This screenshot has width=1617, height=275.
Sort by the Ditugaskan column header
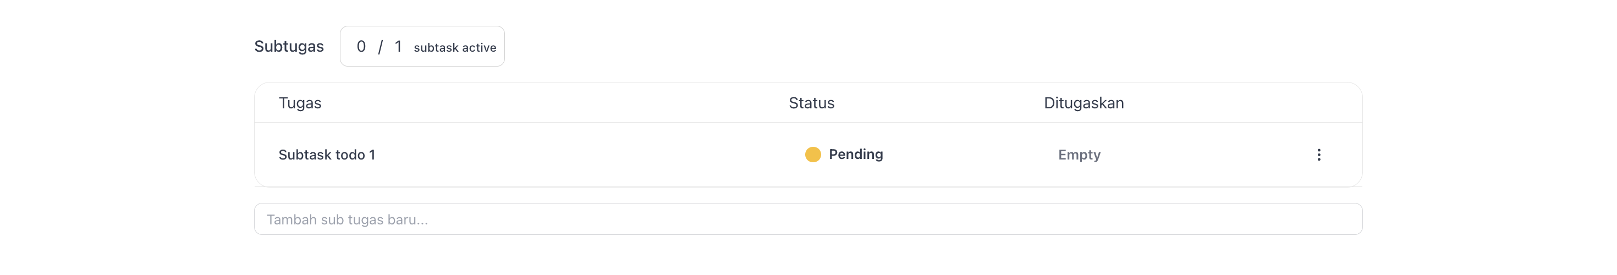(x=1083, y=103)
